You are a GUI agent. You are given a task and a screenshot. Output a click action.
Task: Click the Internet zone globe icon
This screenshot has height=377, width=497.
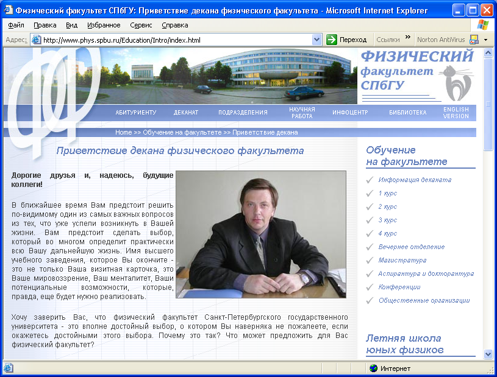tap(373, 368)
